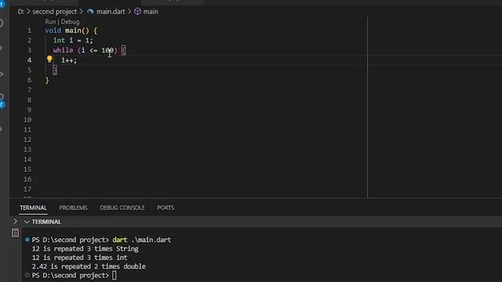Click the main symbol cube icon in the breadcrumb
This screenshot has width=502, height=282.
pyautogui.click(x=137, y=12)
